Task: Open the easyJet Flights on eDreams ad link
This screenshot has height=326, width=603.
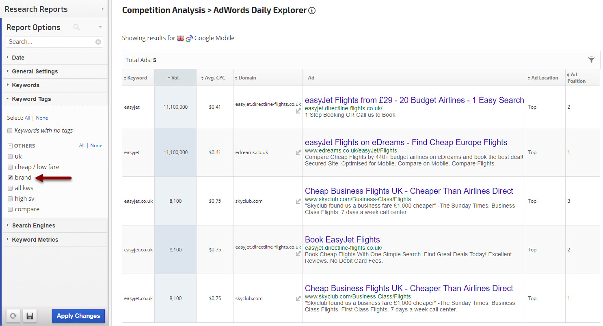Action: 406,142
